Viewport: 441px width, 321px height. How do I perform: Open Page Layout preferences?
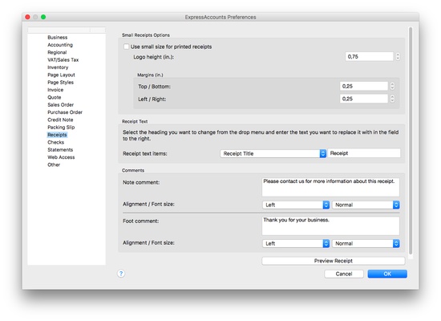coord(61,75)
